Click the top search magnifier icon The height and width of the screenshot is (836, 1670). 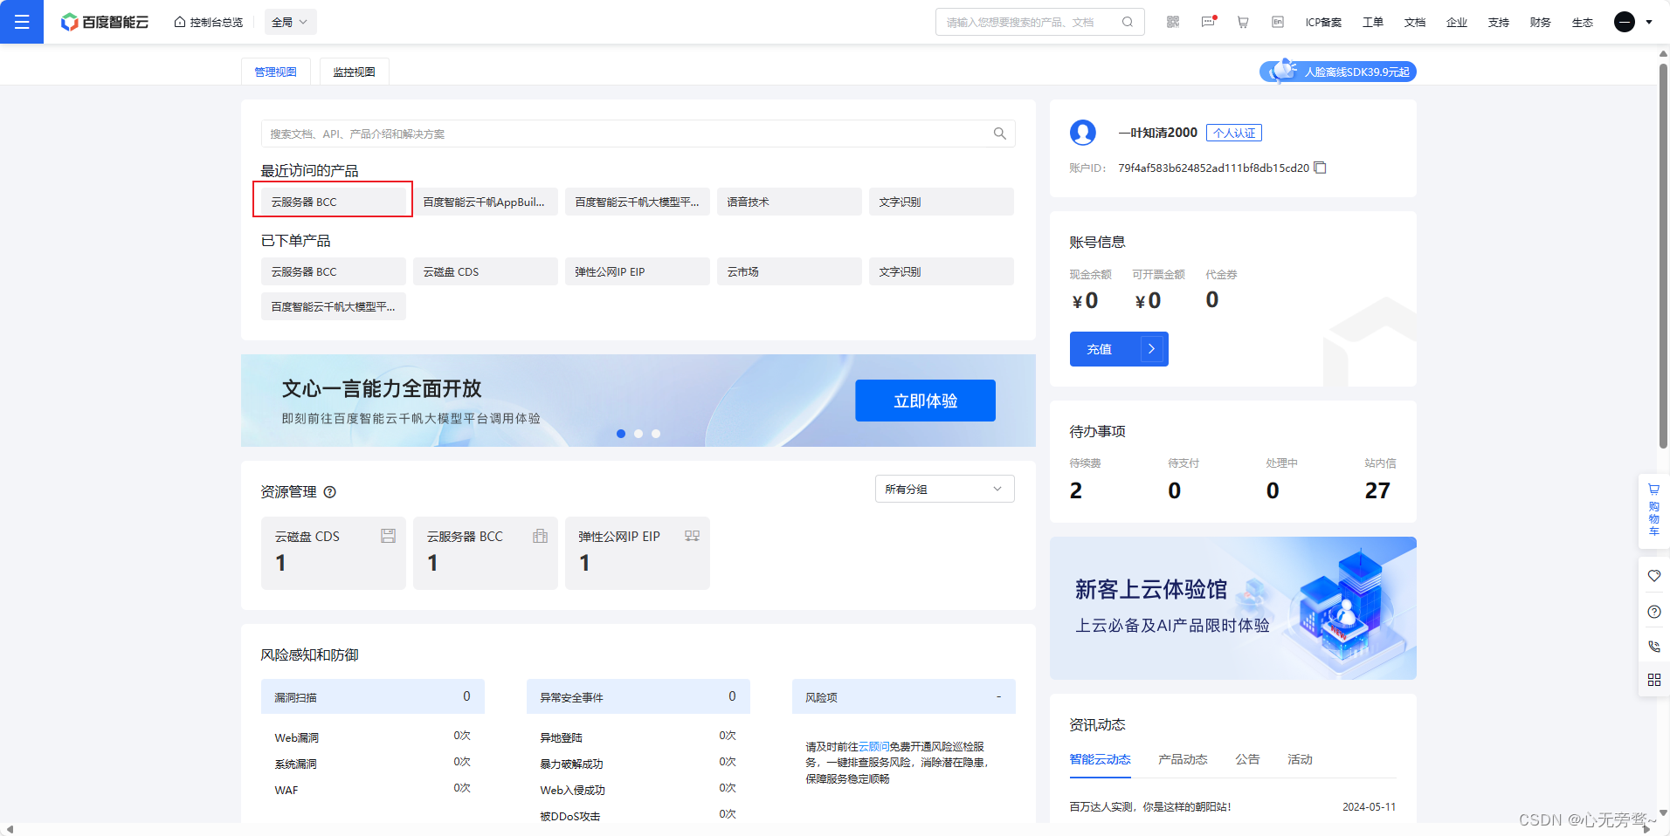1128,22
